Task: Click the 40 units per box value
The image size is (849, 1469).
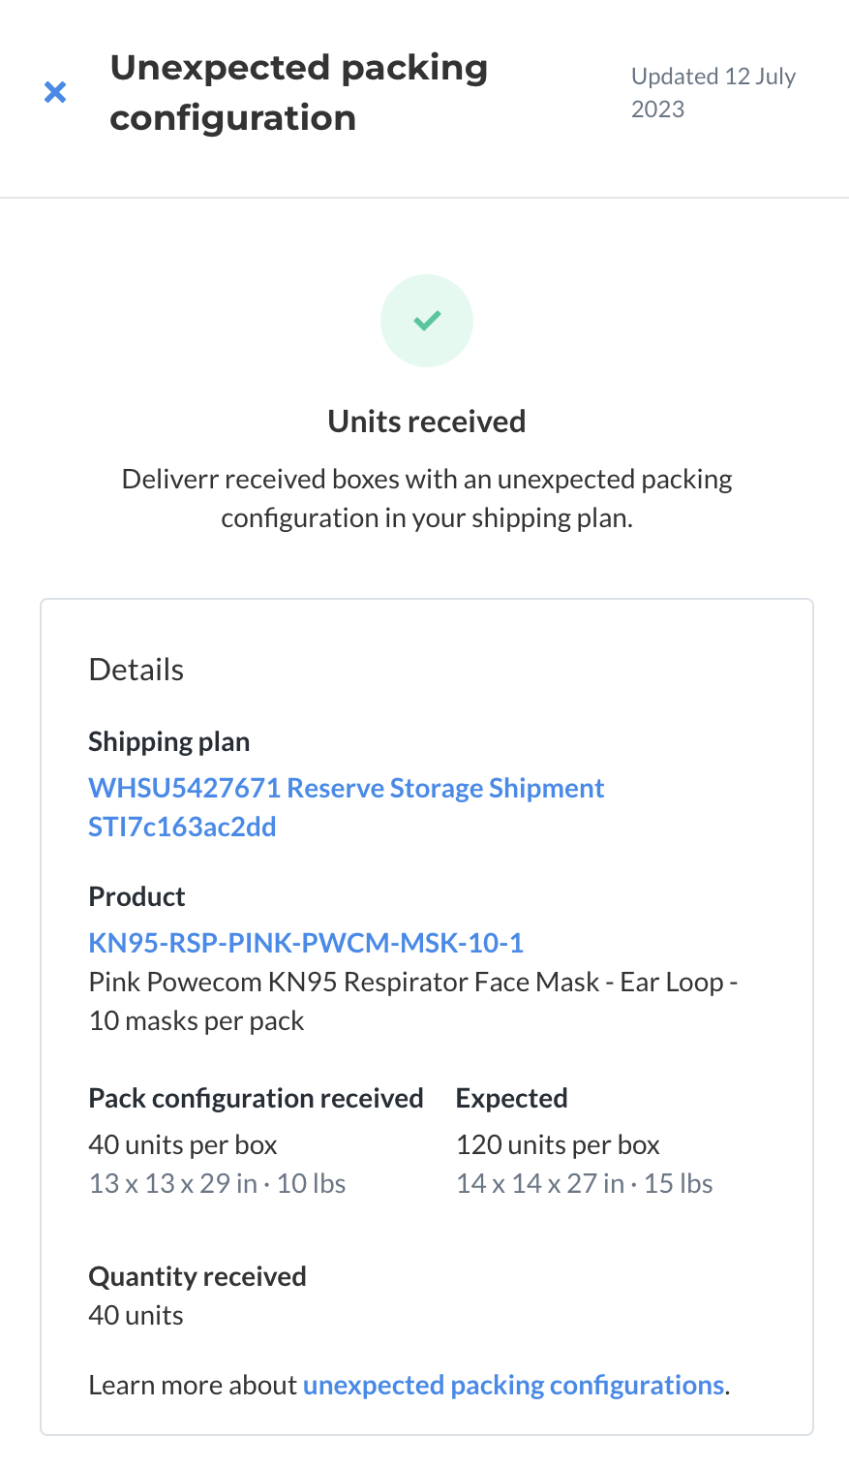Action: 183,1144
